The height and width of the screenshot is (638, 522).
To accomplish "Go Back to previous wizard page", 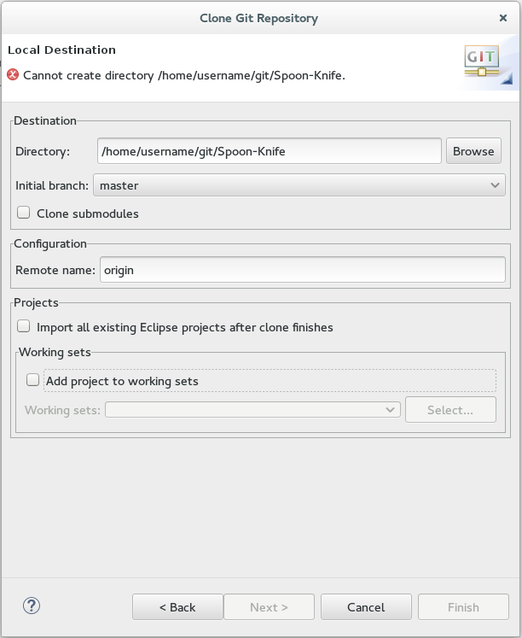I will click(x=177, y=607).
